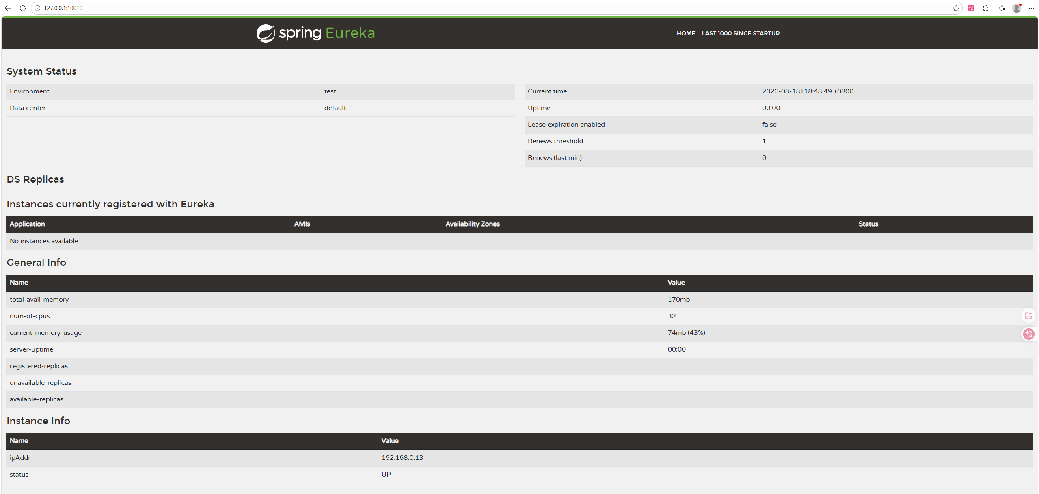Select the Renews threshold label

[555, 141]
